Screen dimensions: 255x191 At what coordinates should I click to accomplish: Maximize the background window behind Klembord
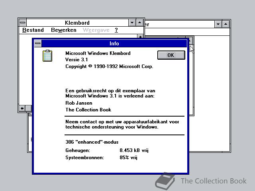coord(226,24)
